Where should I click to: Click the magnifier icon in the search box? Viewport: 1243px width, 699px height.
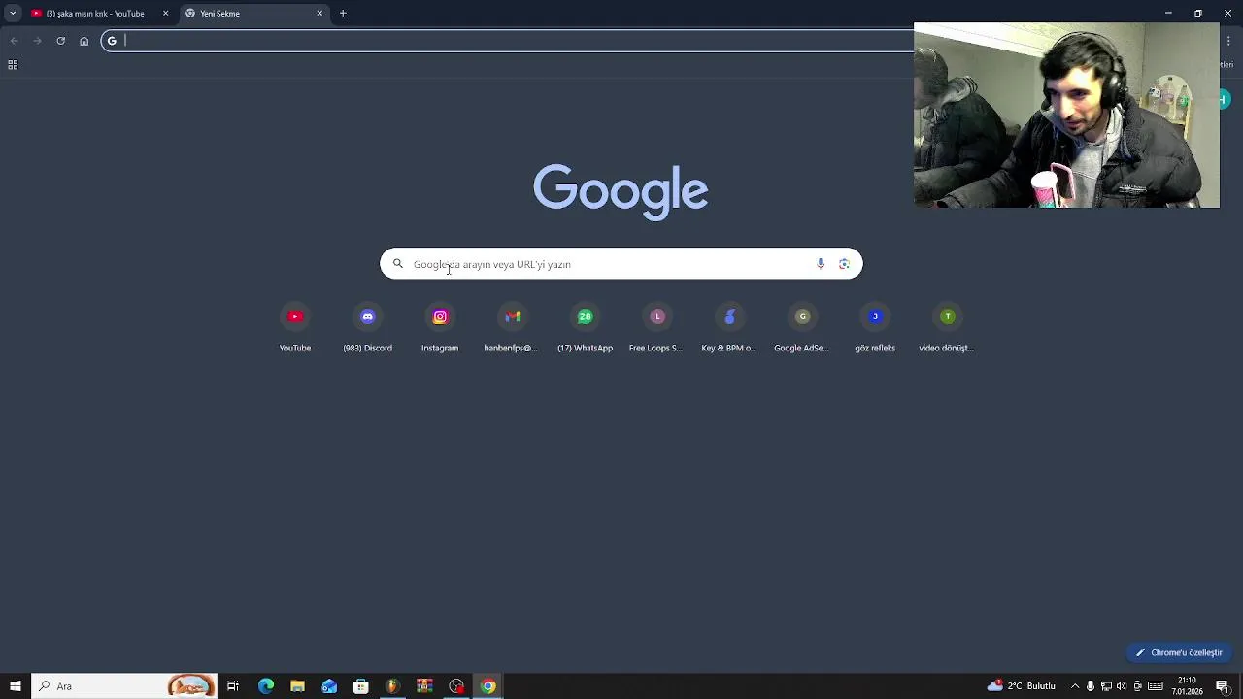[x=398, y=264]
